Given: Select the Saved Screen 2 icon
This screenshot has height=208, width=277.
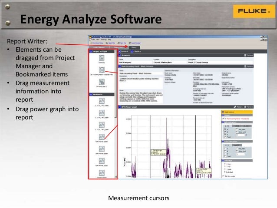Looking at the screenshot, I should (x=102, y=82).
